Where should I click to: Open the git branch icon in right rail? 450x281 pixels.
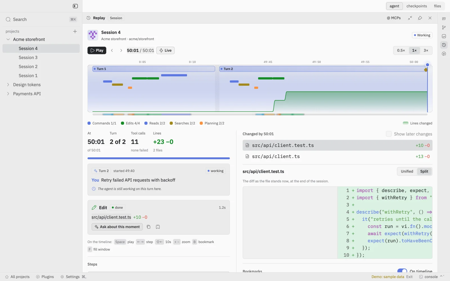tap(444, 28)
